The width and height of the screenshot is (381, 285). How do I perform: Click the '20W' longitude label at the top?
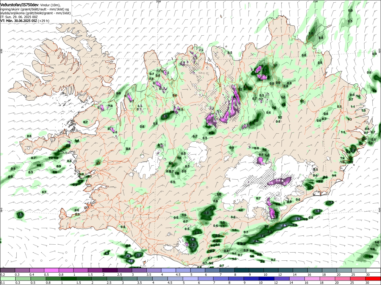click(158, 1)
